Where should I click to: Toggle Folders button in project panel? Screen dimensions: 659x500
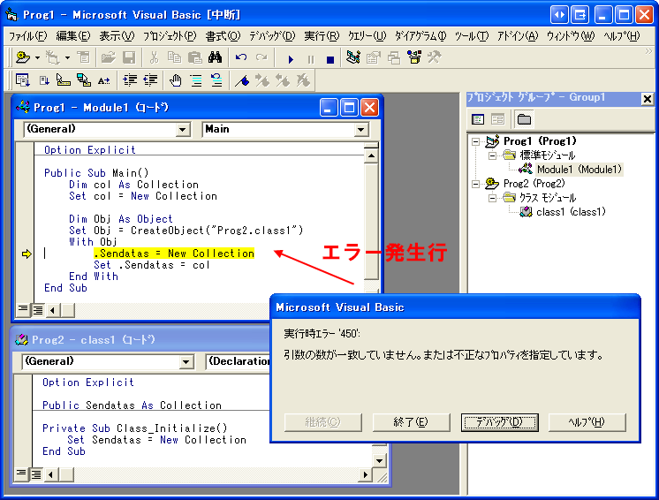pos(524,119)
